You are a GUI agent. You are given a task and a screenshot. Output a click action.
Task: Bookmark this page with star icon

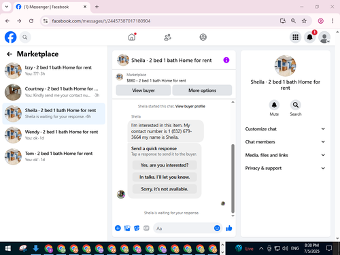coord(304,21)
